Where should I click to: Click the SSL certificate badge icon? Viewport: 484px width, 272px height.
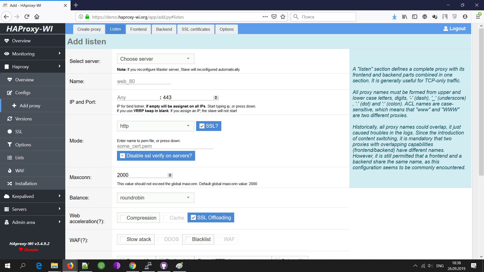10,131
